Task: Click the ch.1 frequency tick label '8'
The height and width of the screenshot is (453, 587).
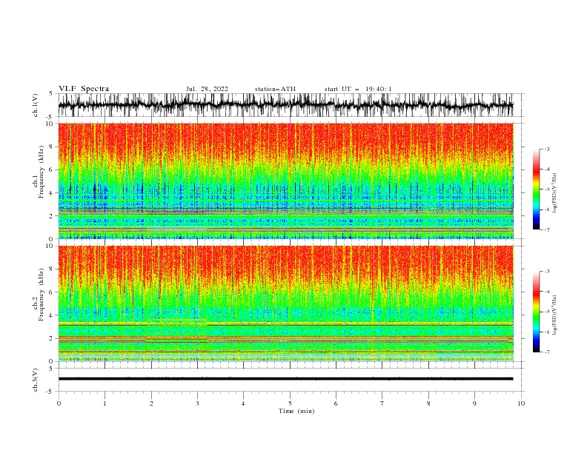Action: tap(51, 147)
